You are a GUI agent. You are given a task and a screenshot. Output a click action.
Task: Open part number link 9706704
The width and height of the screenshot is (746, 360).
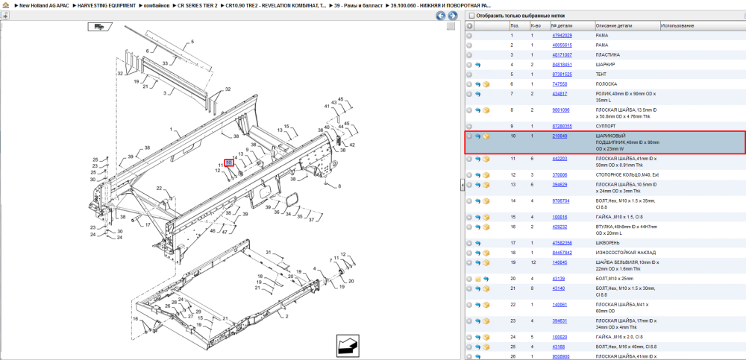[x=561, y=200]
